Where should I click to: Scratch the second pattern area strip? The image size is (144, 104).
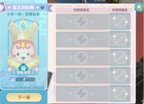click(x=82, y=39)
